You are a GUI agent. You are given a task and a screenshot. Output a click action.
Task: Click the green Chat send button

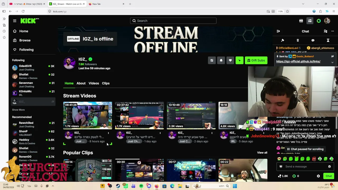pos(329,176)
